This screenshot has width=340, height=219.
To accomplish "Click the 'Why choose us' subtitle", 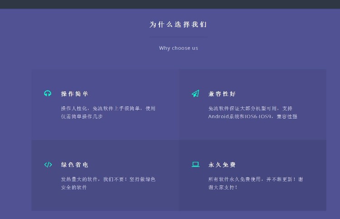I will coord(179,48).
